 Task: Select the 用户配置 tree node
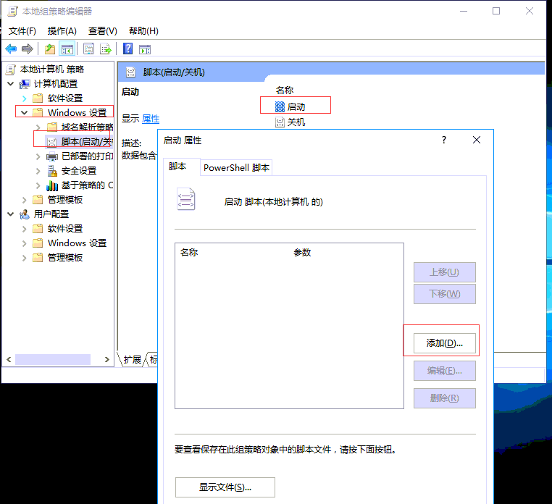click(51, 214)
